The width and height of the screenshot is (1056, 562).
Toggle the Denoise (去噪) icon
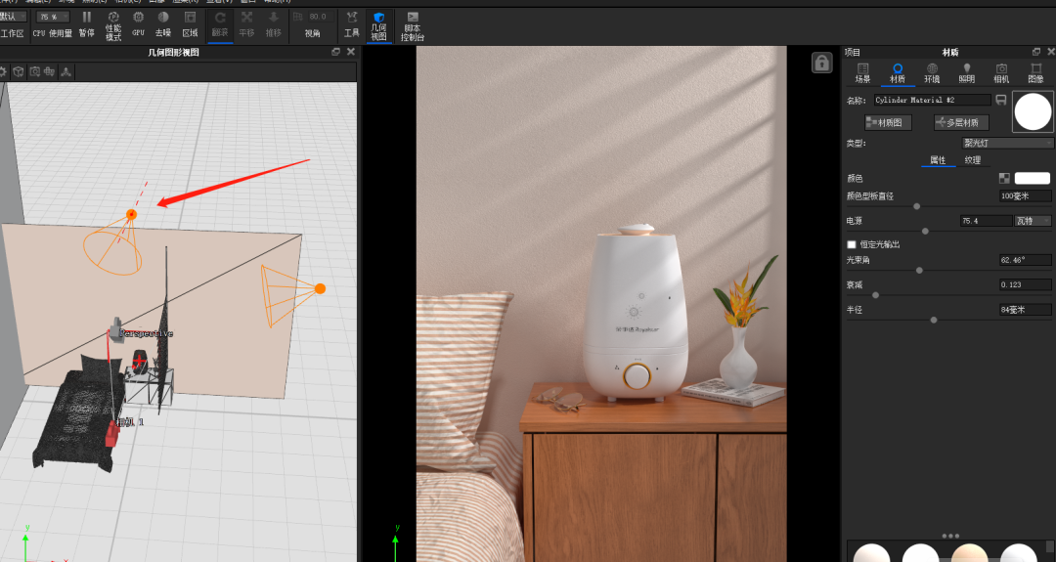tap(162, 22)
